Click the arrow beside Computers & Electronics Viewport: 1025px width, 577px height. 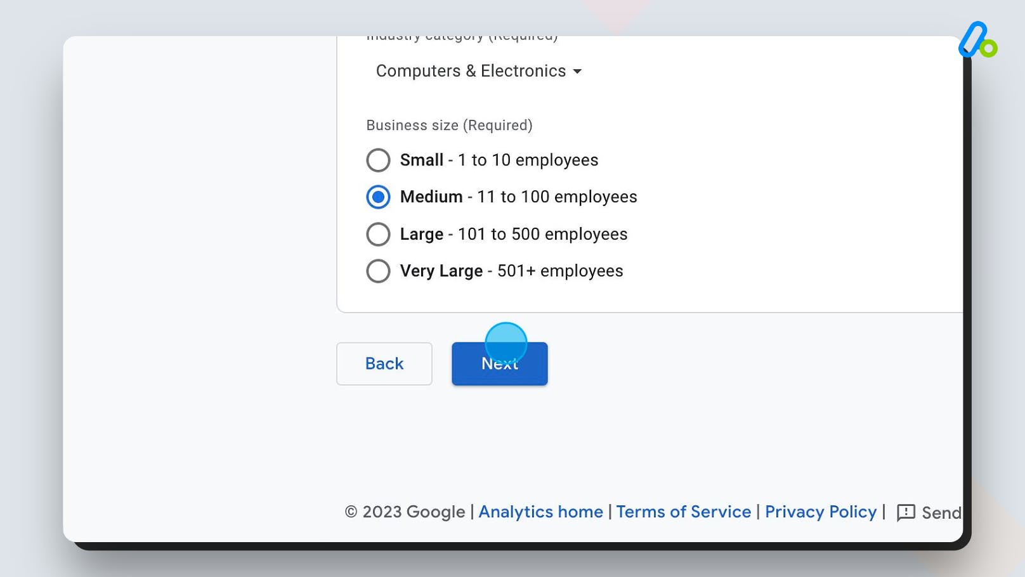[x=577, y=72]
